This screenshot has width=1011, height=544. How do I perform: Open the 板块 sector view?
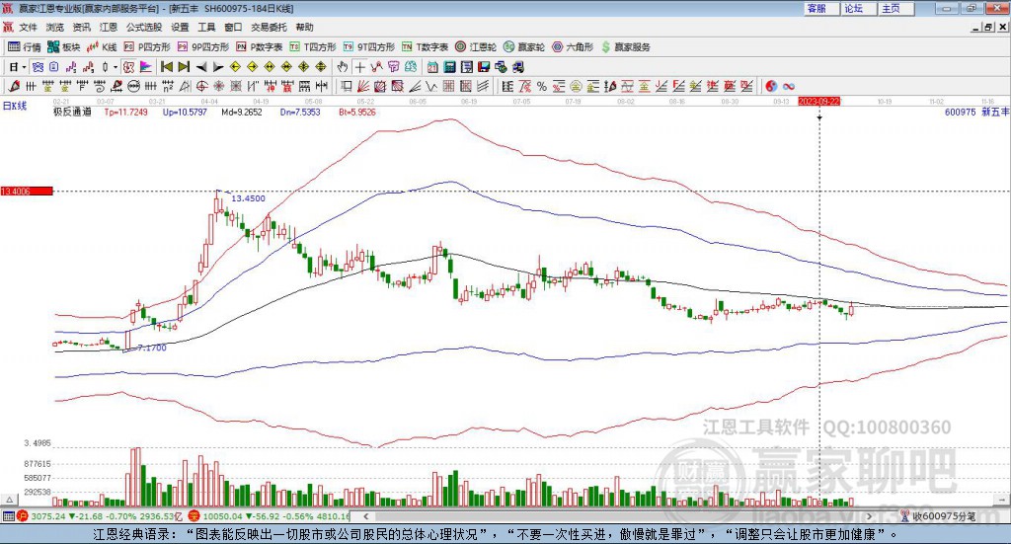point(64,47)
